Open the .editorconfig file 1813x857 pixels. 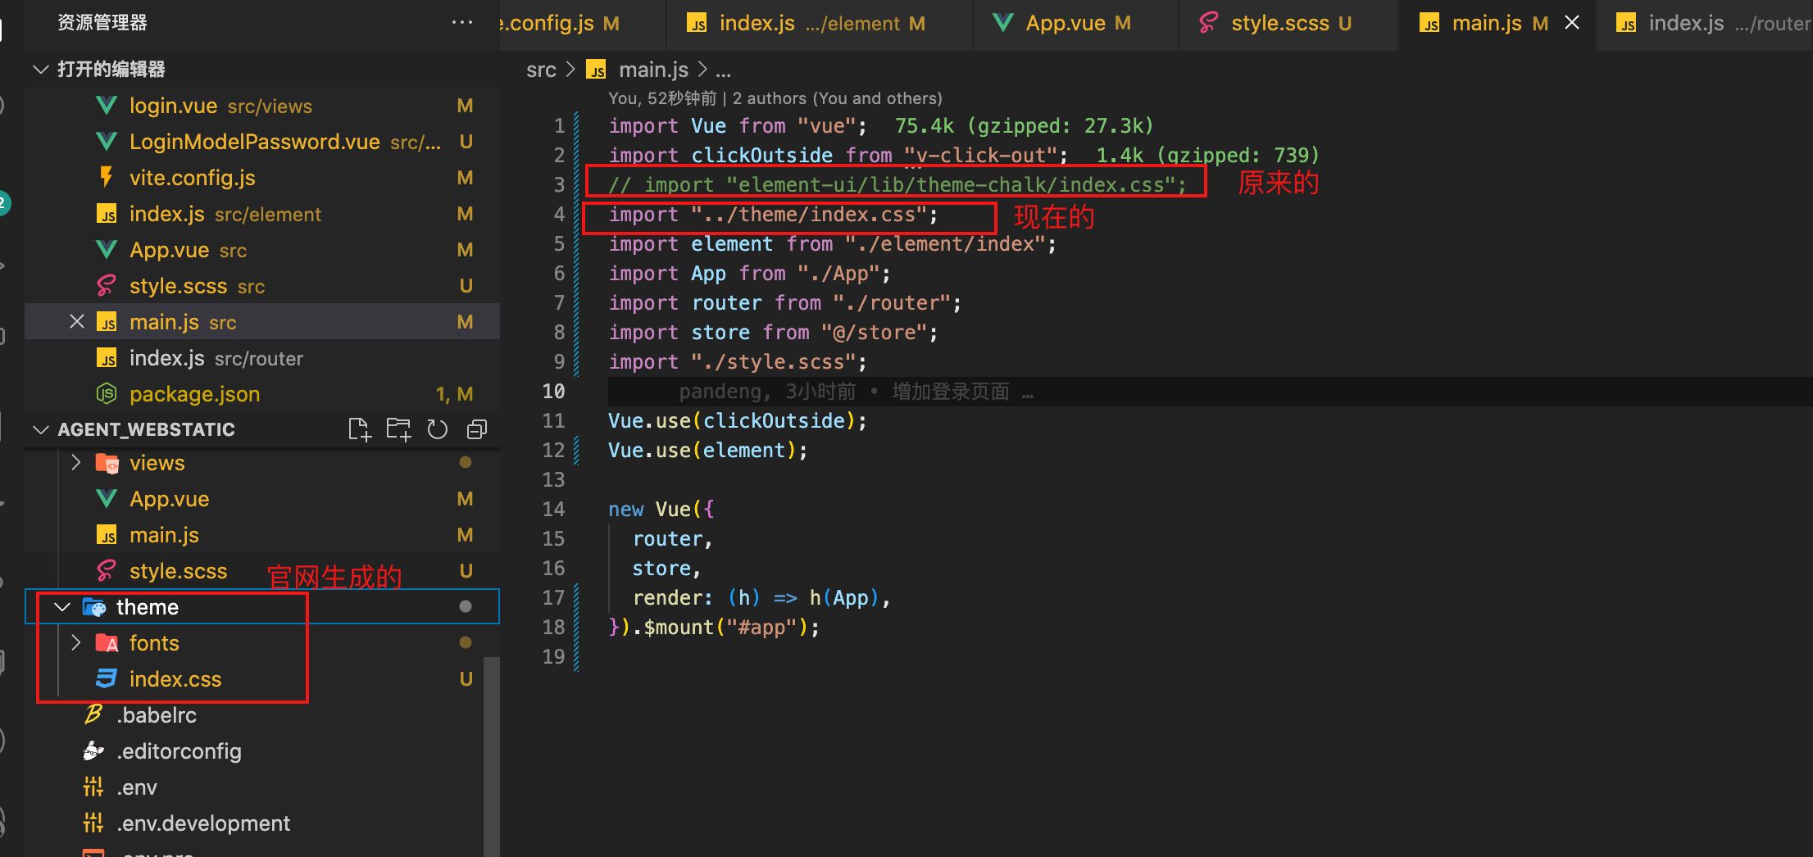coord(254,751)
